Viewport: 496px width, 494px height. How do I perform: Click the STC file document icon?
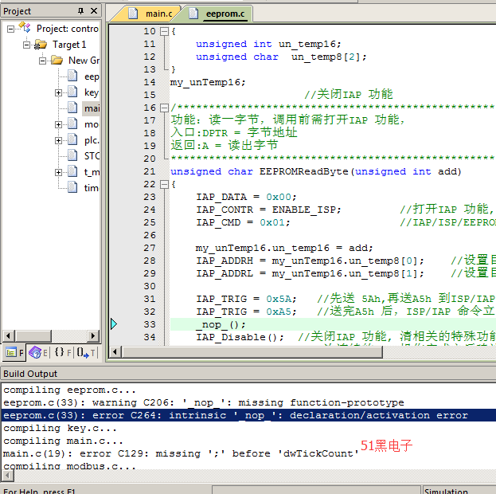pos(72,155)
